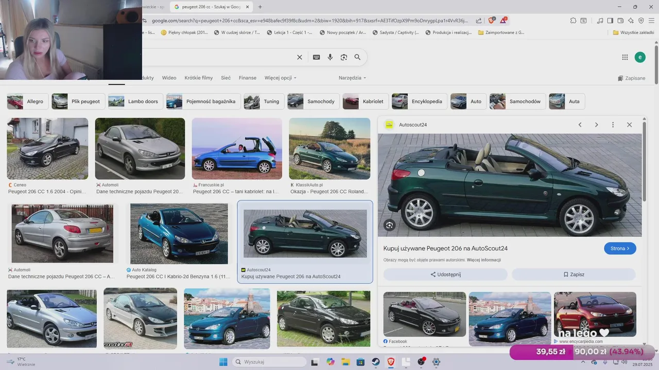Open the Facebook related black Peugeot thumbnail
This screenshot has height=370, width=659.
pos(425,314)
